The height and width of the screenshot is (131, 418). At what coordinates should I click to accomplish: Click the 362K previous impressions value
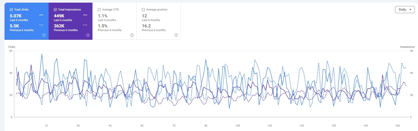[x=59, y=26]
